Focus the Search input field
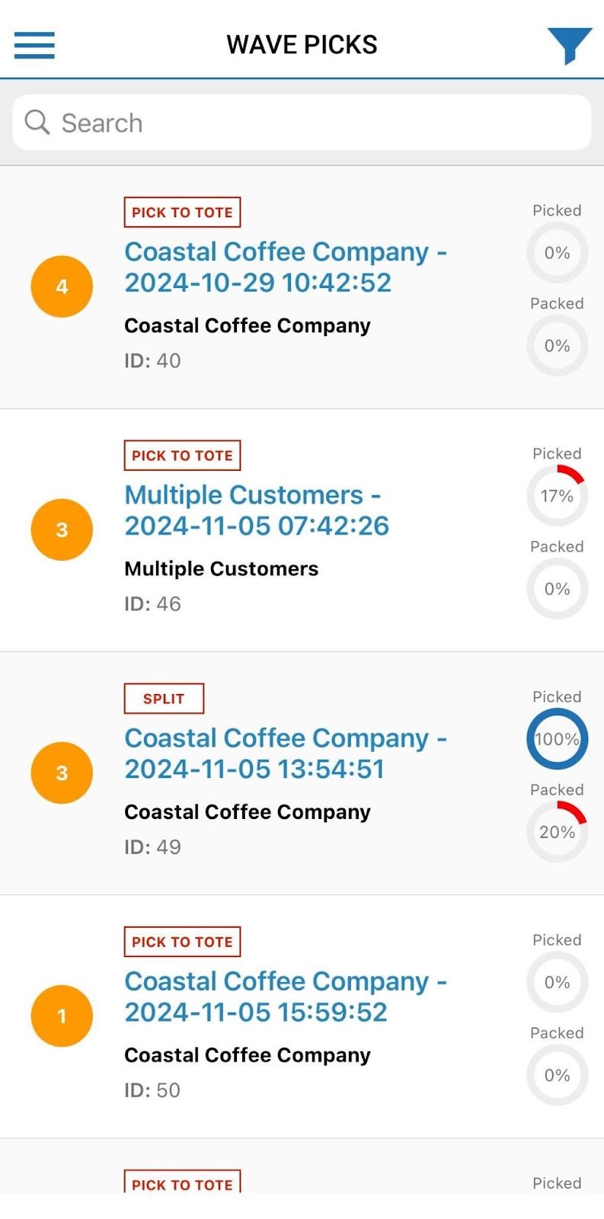This screenshot has height=1219, width=604. [320, 123]
